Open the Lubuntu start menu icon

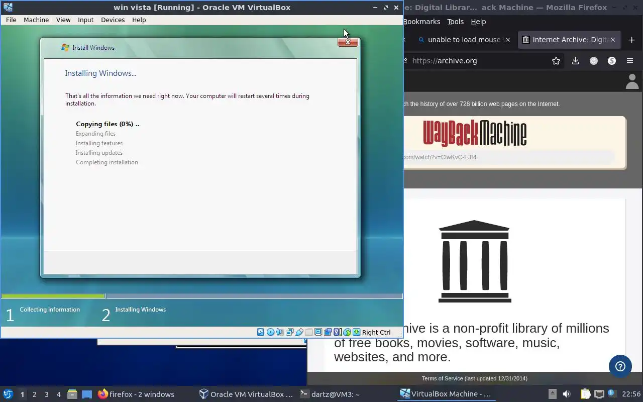click(x=8, y=394)
